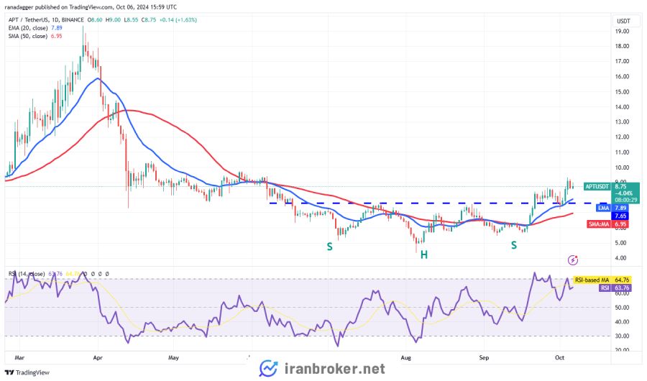This screenshot has height=381, width=647.
Task: Click the blue EMA axis tag
Action: (x=603, y=208)
